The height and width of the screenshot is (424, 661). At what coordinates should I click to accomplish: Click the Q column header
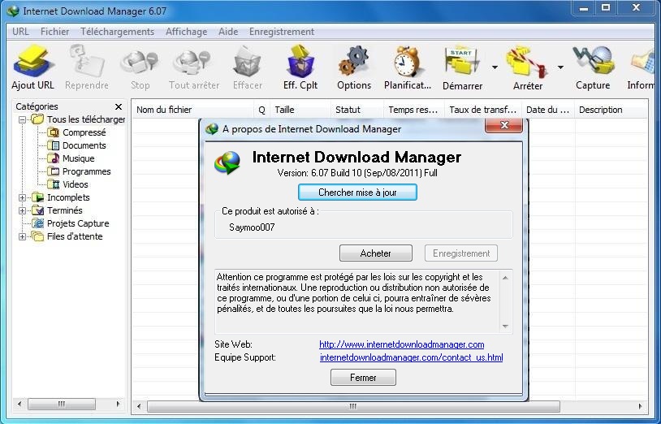click(x=261, y=110)
